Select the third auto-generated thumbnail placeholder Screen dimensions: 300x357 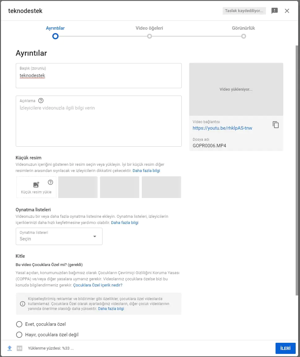pos(162,187)
